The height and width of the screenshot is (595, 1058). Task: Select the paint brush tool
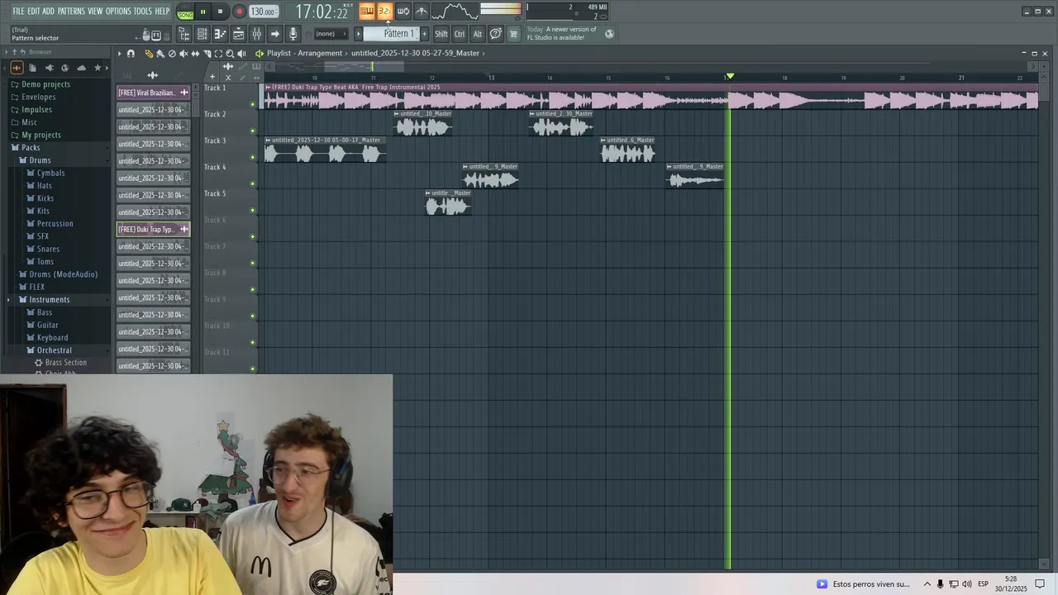[160, 53]
